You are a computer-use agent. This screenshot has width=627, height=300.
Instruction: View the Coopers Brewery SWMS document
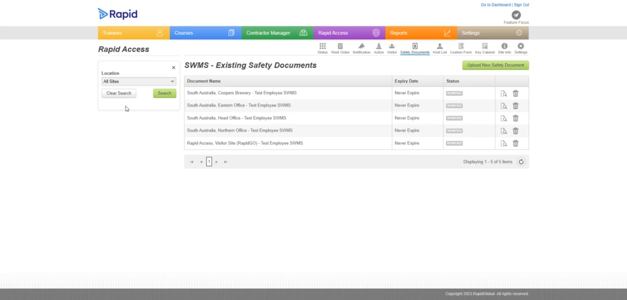point(504,94)
